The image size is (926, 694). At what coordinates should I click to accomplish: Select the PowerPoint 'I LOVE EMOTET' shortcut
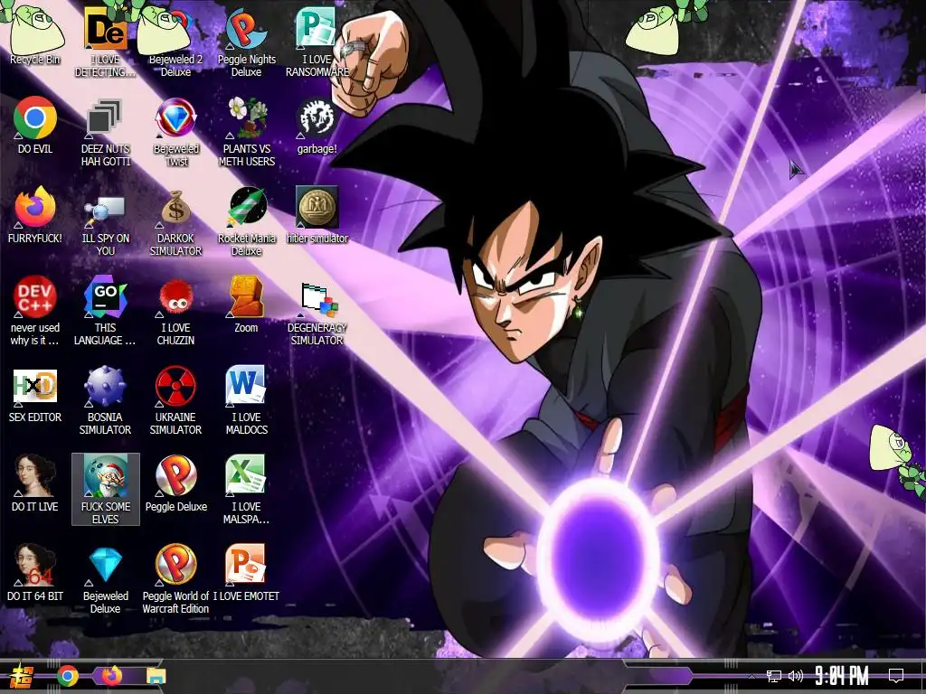(x=246, y=574)
